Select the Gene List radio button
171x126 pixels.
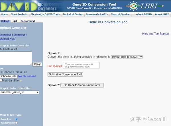16,119
